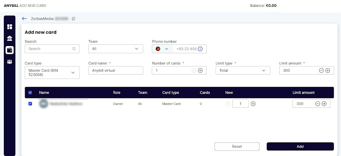Click the Cards count 0 cell
Image resolution: width=341 pixels, height=156 pixels.
[201, 104]
